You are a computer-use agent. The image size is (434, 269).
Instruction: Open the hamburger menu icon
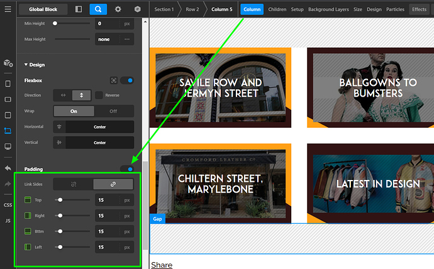[8, 9]
